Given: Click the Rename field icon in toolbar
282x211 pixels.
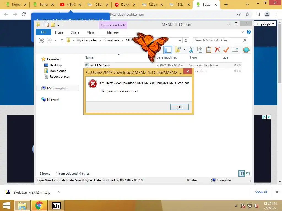Looking at the screenshot, I should (235, 50).
